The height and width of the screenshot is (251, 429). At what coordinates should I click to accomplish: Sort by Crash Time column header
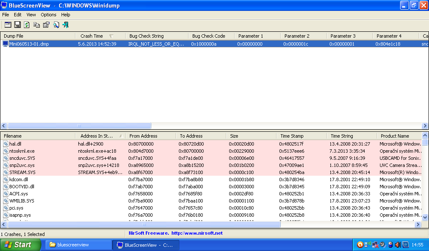(92, 36)
